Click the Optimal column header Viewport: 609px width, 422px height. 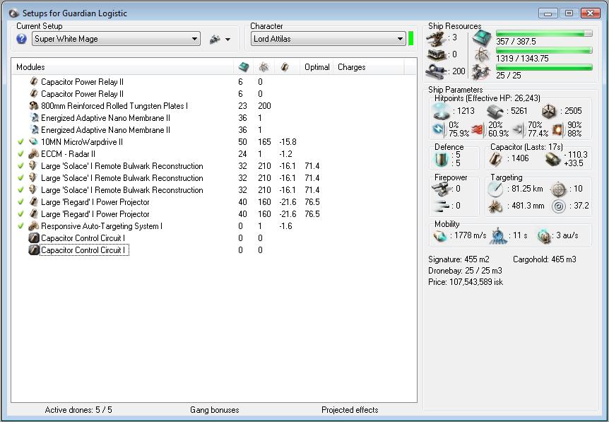(x=317, y=67)
